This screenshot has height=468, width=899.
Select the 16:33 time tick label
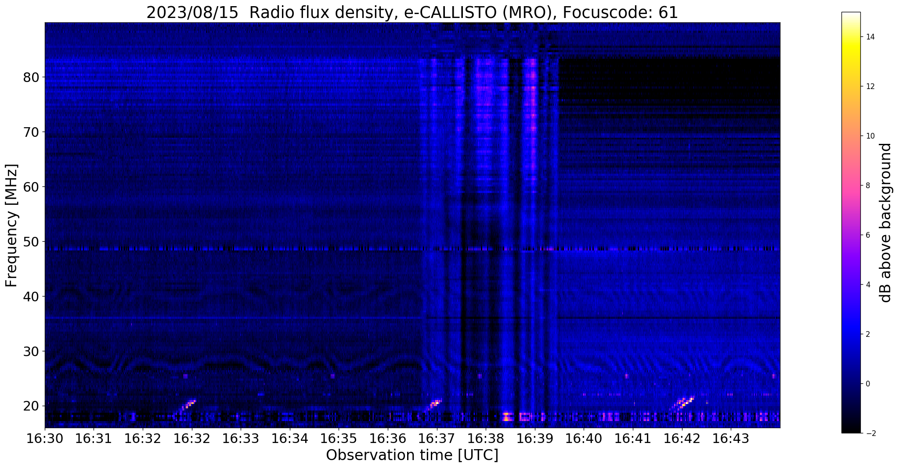(241, 439)
